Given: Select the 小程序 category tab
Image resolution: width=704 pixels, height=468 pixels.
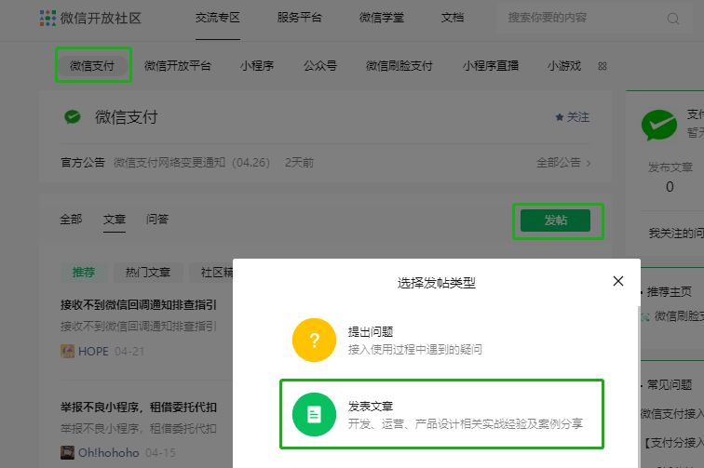Looking at the screenshot, I should (x=257, y=66).
